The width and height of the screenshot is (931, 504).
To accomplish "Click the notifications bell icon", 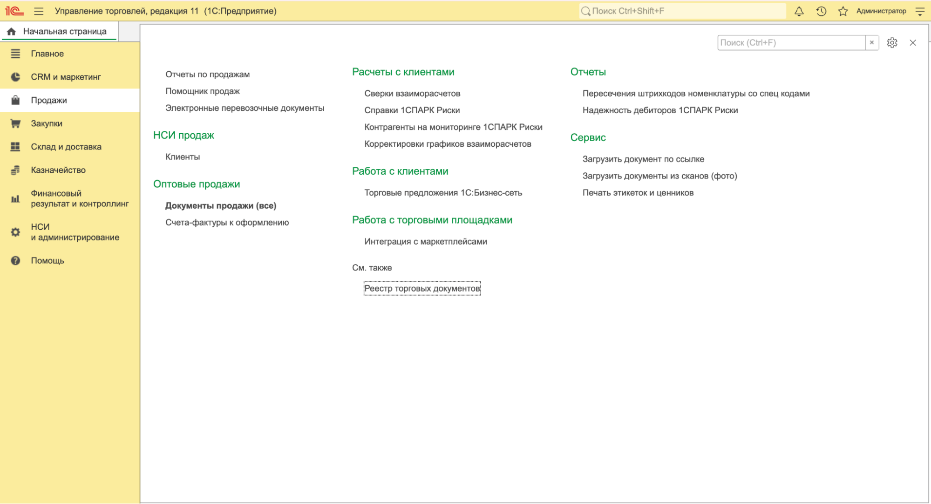I will (799, 11).
